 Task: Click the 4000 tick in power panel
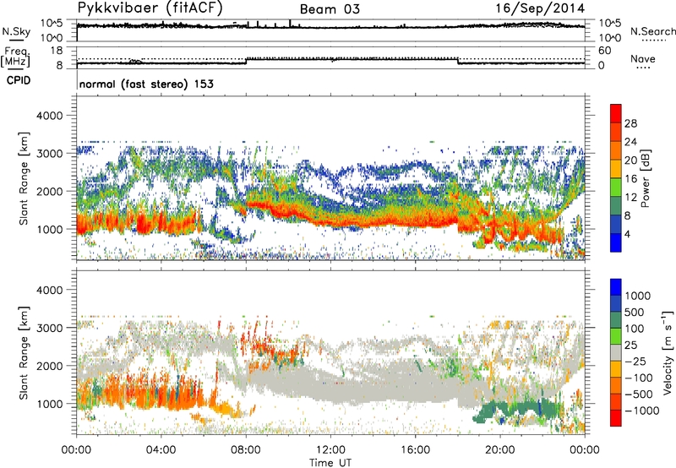pos(49,116)
